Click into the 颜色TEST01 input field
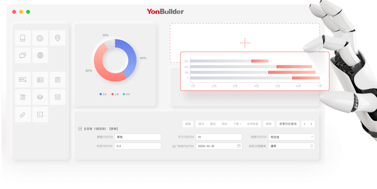The height and width of the screenshot is (189, 377). [x=138, y=137]
